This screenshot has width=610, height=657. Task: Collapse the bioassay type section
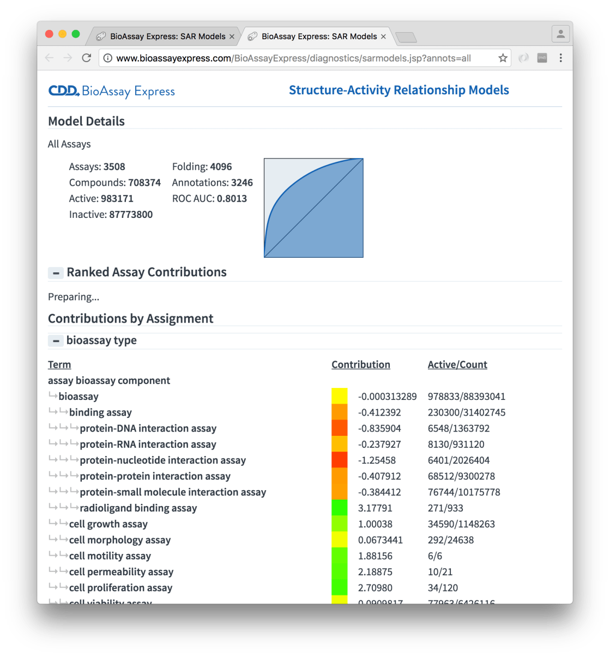(56, 341)
